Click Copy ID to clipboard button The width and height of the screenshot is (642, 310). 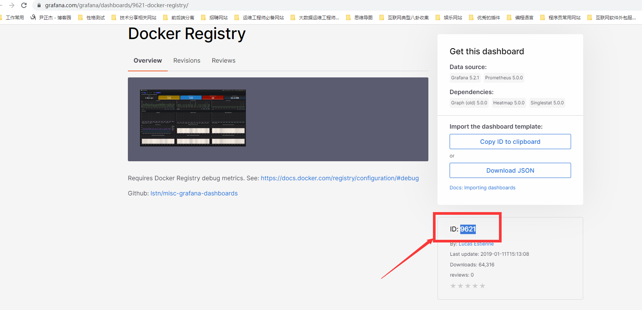tap(510, 142)
